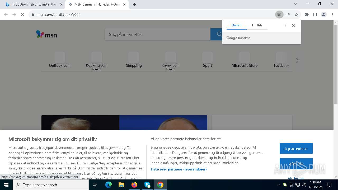This screenshot has width=338, height=190.
Task: Close the Google Translate popup
Action: [x=293, y=25]
